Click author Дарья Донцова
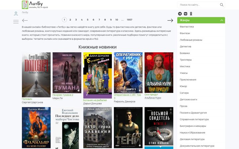Screen dimensions: 239x149 point(92,104)
